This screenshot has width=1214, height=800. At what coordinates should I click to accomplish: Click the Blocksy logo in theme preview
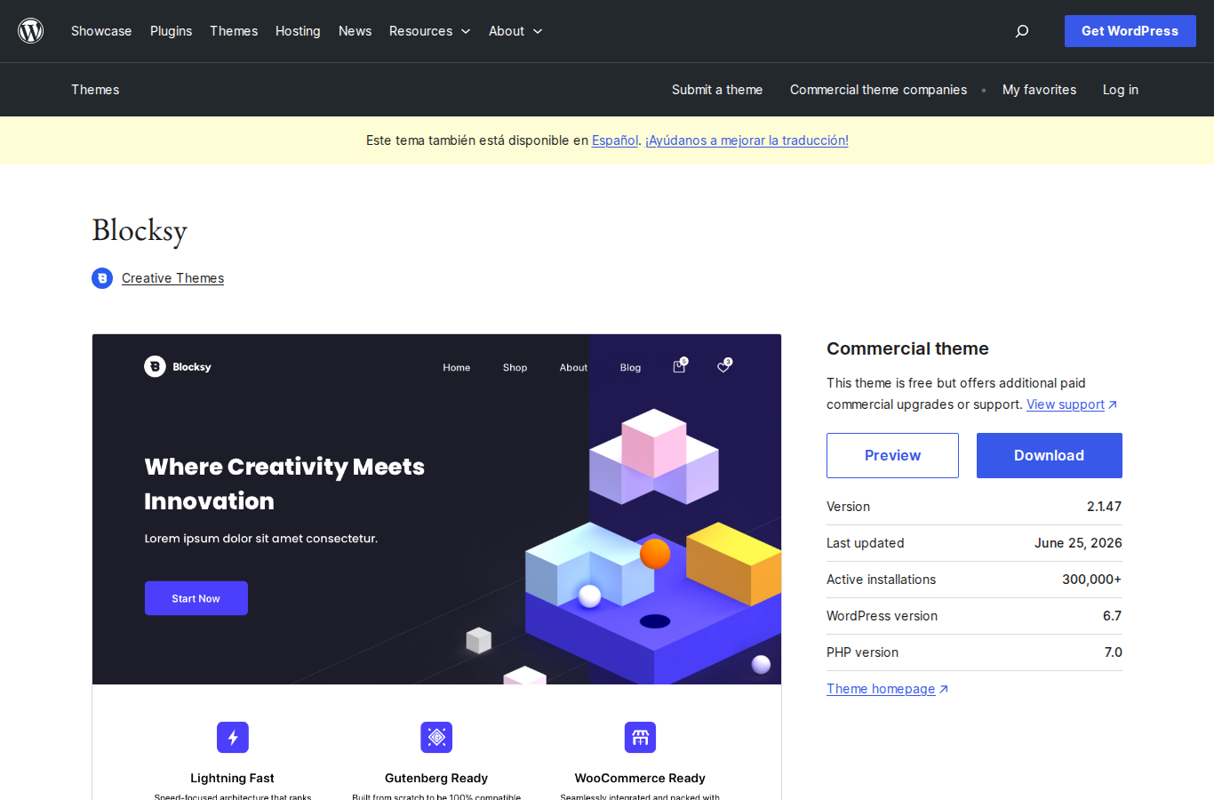pos(178,366)
